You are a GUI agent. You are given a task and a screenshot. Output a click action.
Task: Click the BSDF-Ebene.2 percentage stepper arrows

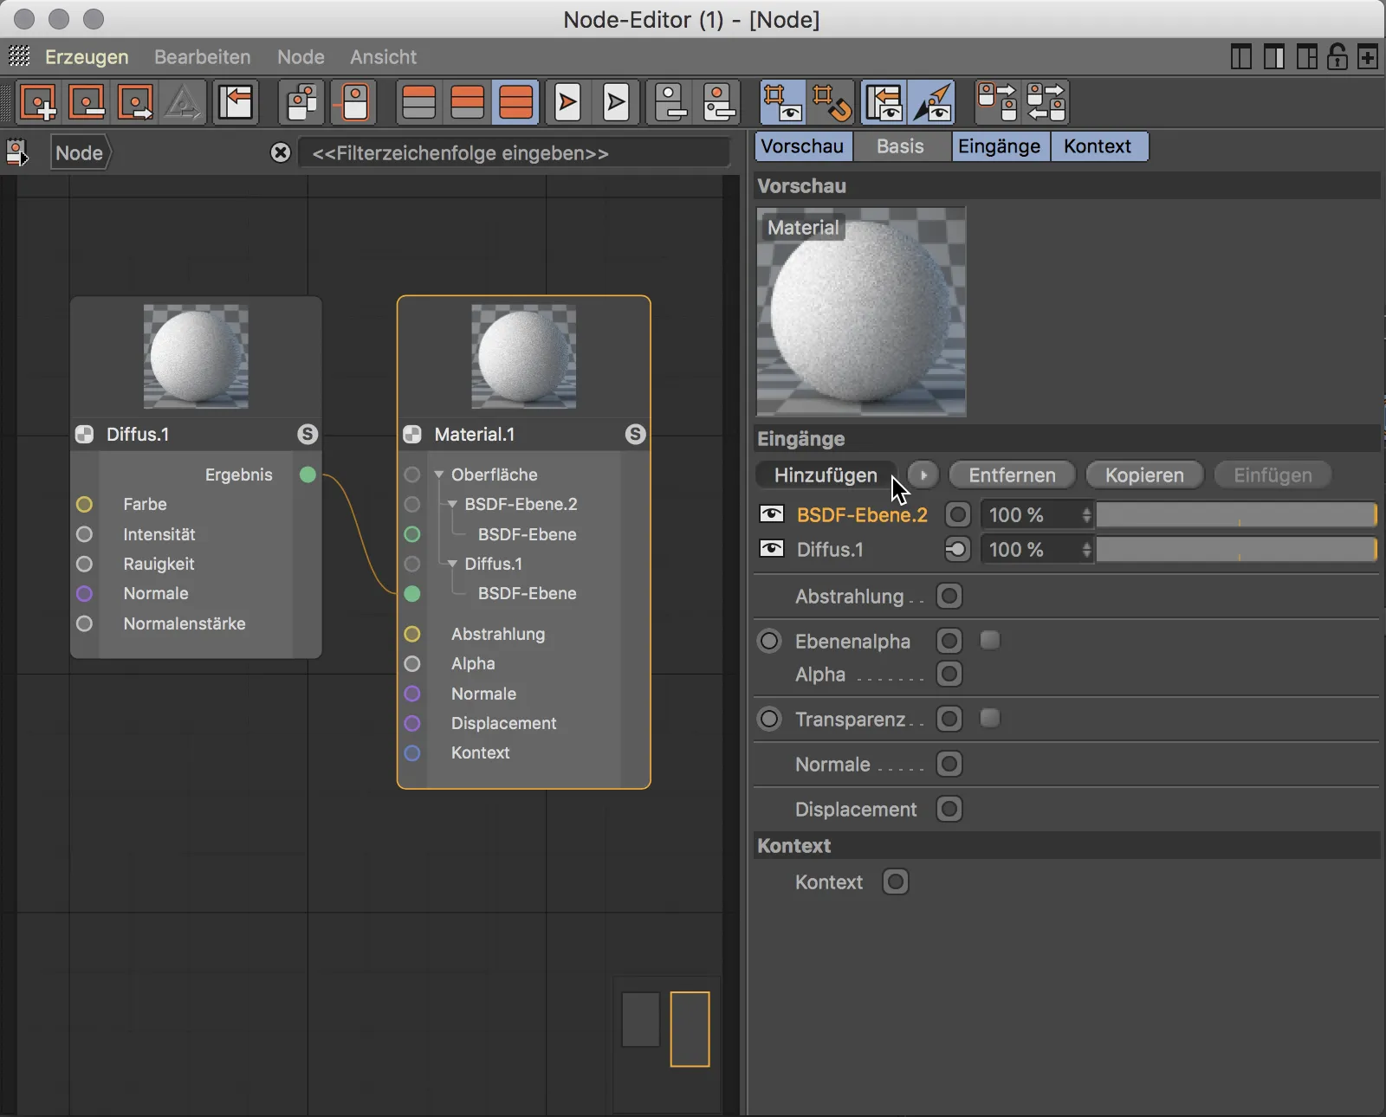(1086, 515)
